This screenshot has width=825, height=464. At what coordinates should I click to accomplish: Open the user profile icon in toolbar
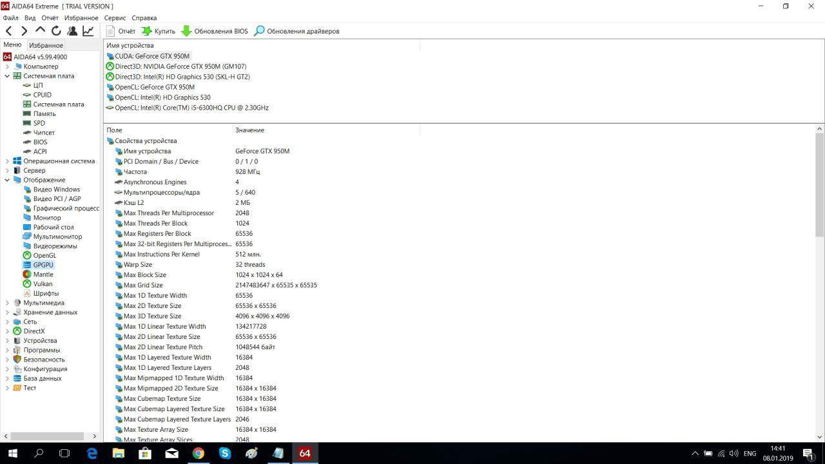[x=72, y=31]
